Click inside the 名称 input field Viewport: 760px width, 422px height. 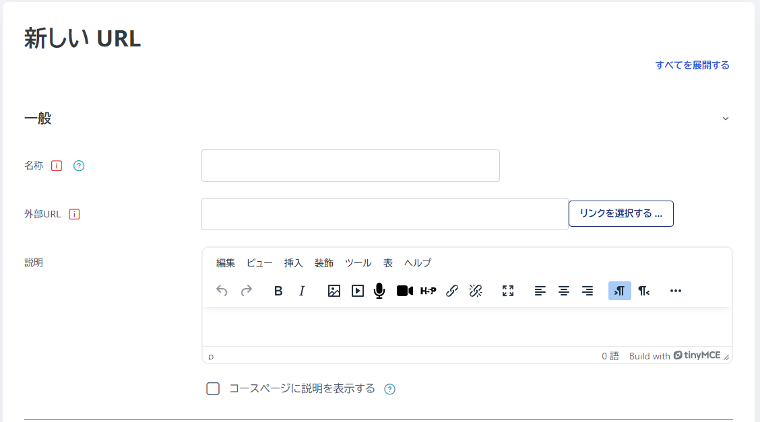(350, 165)
